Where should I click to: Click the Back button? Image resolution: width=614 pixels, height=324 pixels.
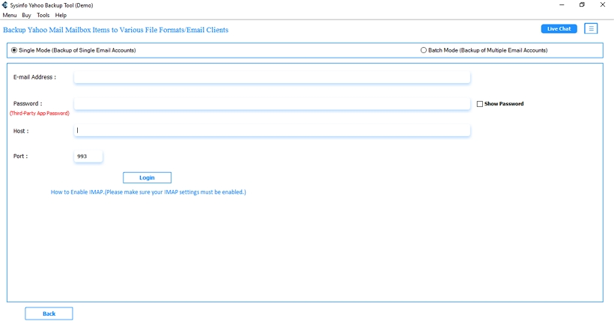[49, 314]
